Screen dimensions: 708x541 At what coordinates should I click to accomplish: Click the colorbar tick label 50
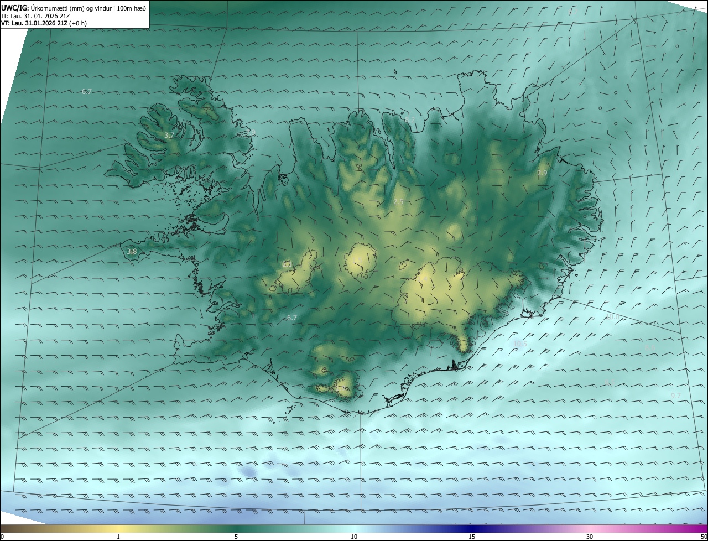coord(704,537)
